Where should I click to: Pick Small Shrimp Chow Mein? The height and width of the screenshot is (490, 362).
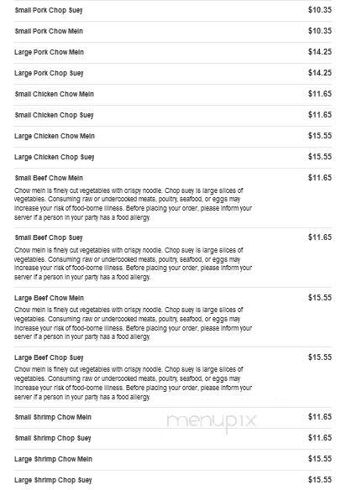pyautogui.click(x=53, y=417)
